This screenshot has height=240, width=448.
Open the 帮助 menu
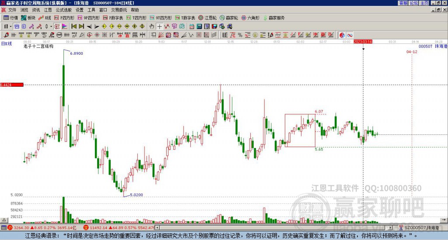(x=135, y=10)
